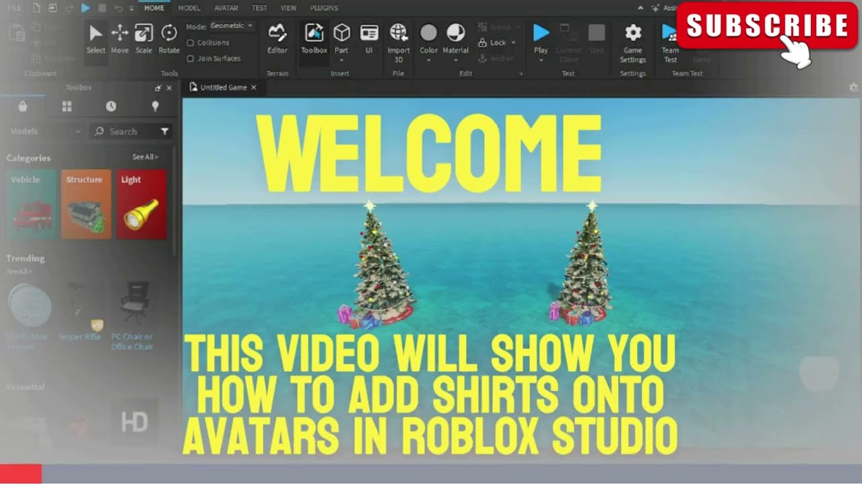862x484 pixels.
Task: Enable the Collisions checkbox
Action: pos(191,42)
